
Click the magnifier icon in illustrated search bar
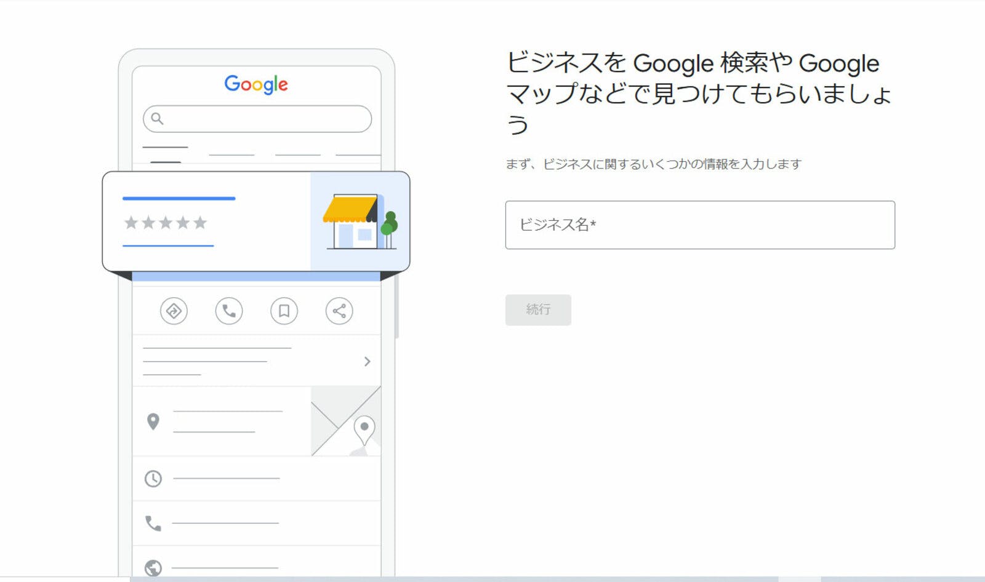click(157, 118)
